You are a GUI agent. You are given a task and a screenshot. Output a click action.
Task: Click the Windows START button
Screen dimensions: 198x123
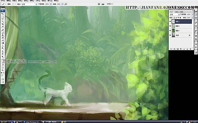pos(4,122)
